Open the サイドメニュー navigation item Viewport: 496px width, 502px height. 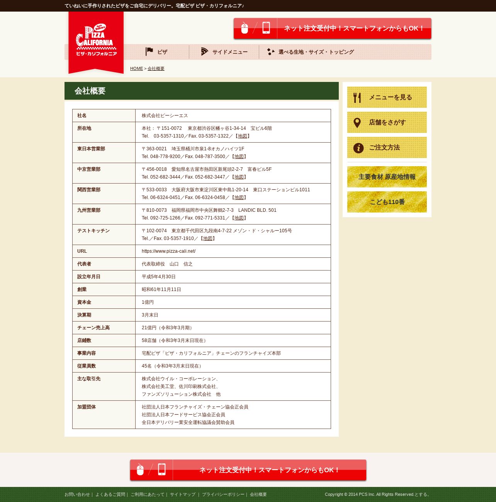[x=224, y=52]
